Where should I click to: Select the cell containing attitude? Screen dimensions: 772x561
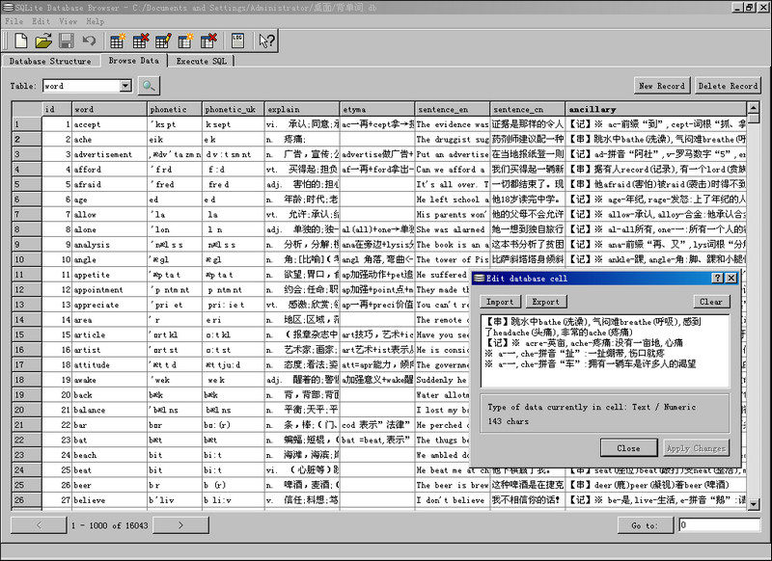click(x=109, y=364)
